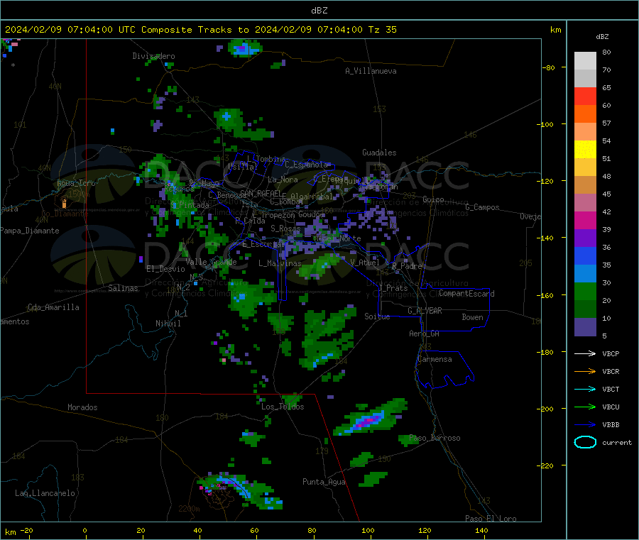
Task: Click the Punta_Agua location label
Action: (324, 482)
